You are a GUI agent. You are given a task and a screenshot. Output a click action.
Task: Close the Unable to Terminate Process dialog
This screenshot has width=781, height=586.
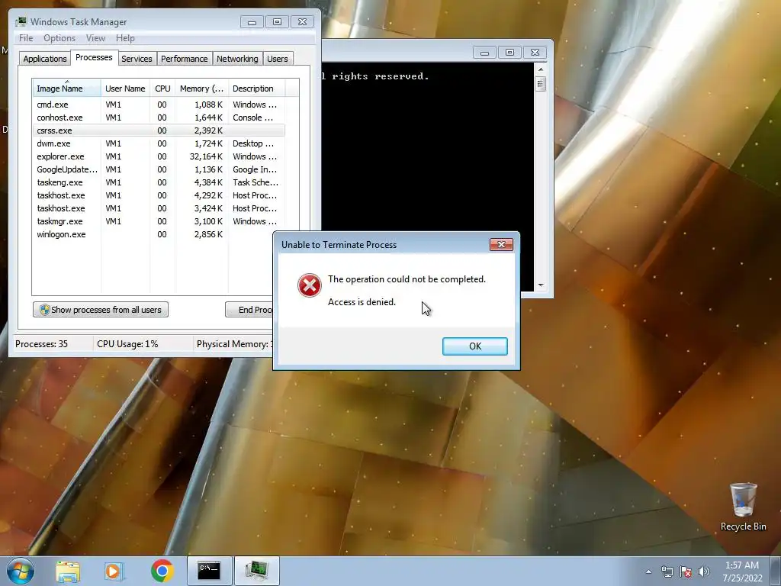pyautogui.click(x=501, y=244)
